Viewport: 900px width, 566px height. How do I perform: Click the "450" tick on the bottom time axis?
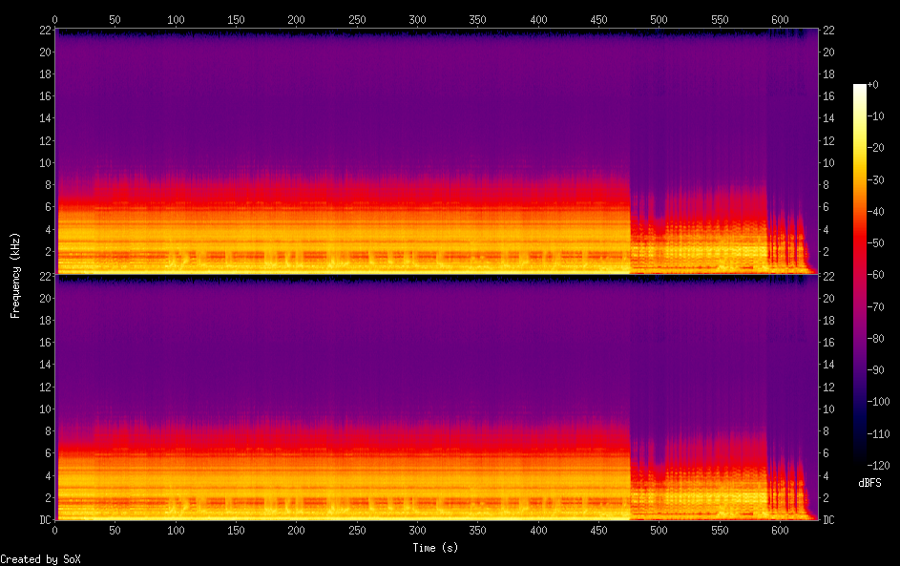538,531
